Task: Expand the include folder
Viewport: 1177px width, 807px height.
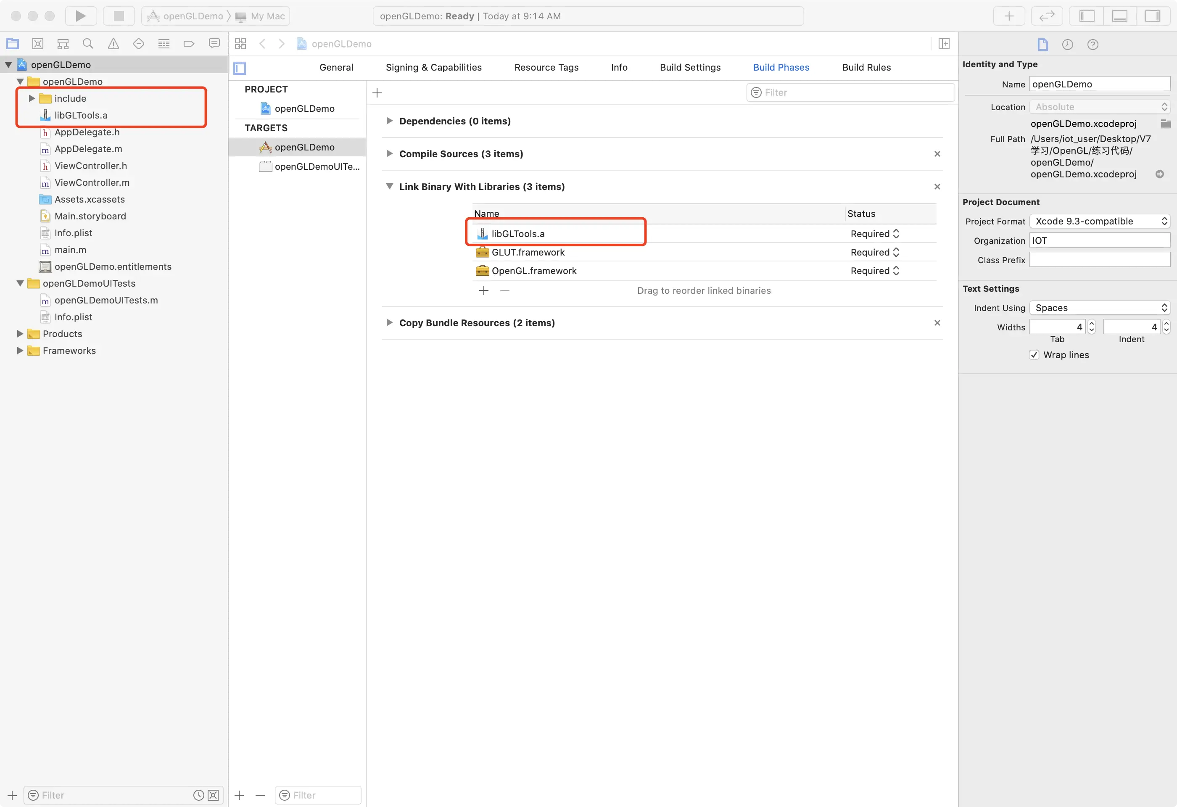Action: pos(32,98)
